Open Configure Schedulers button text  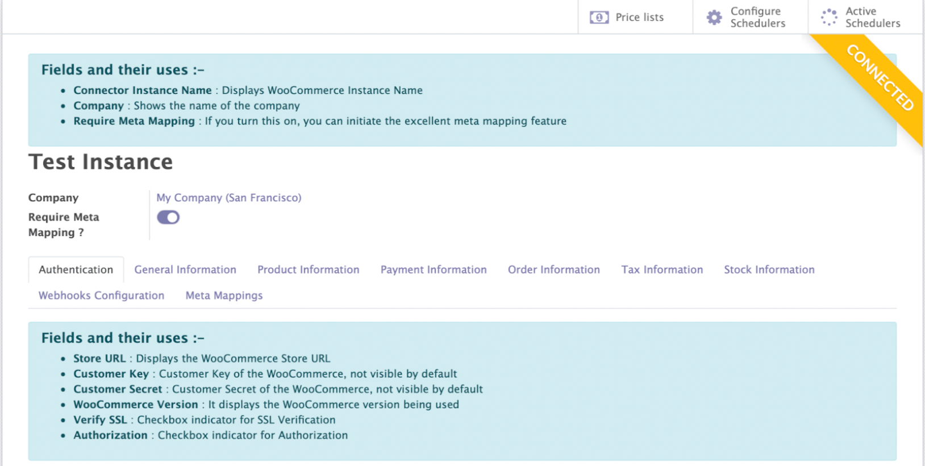(x=757, y=18)
